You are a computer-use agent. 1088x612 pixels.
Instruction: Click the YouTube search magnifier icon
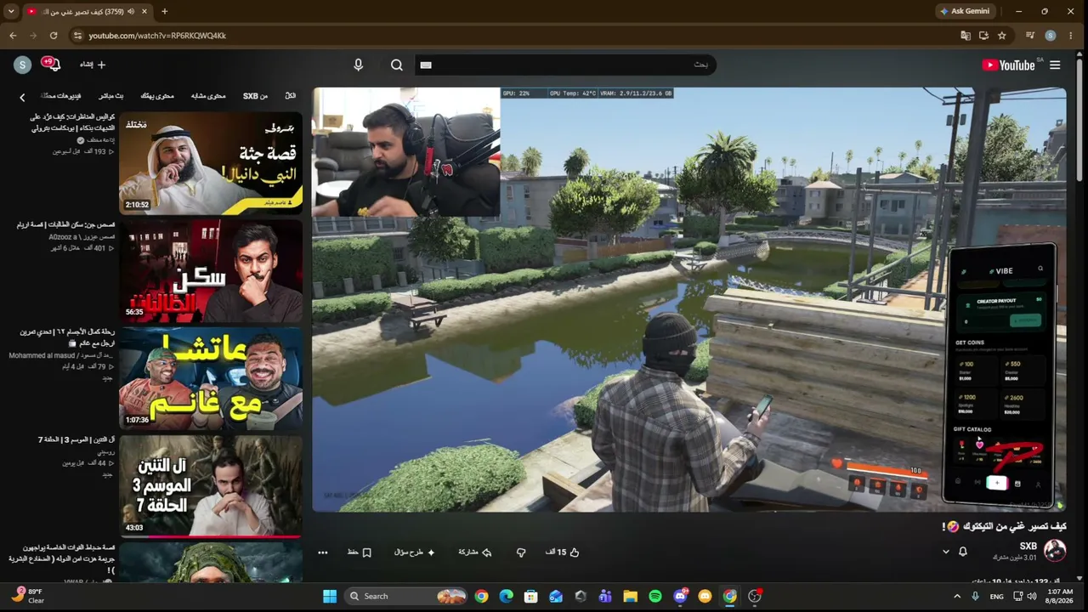[x=397, y=65]
